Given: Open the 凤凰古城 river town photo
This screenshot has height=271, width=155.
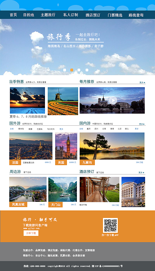Looking at the screenshot, I should tap(28, 189).
